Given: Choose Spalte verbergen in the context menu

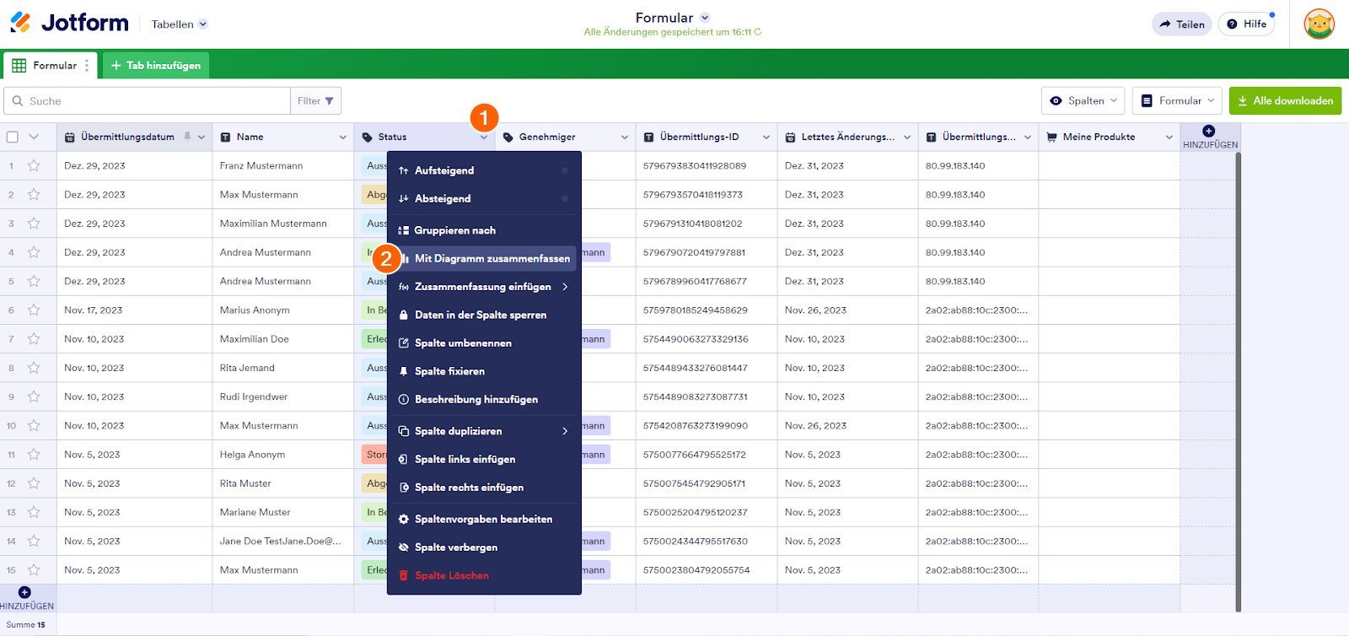Looking at the screenshot, I should tap(456, 547).
